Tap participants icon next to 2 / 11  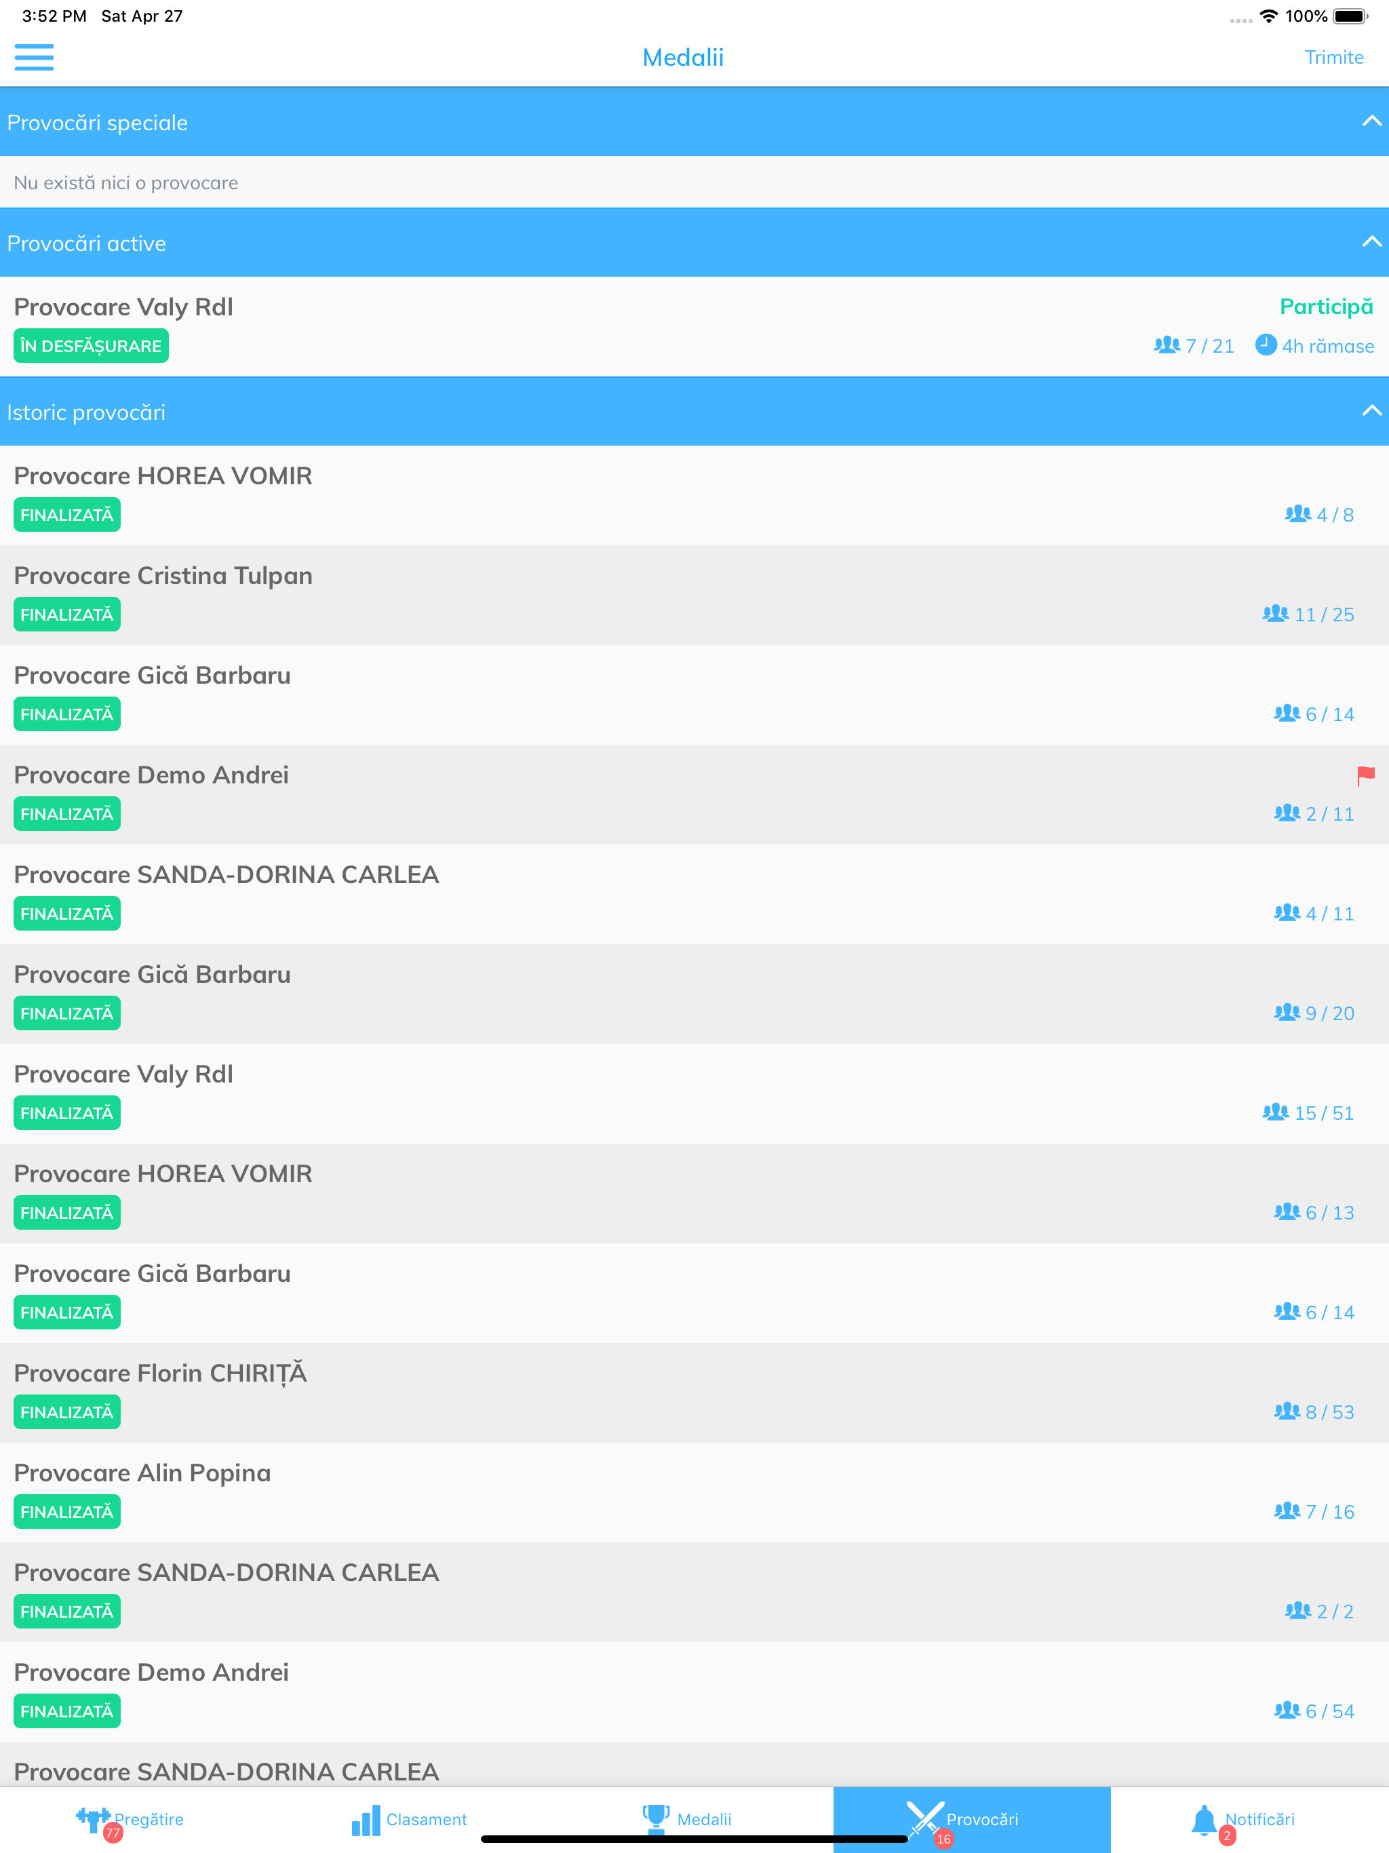click(x=1288, y=813)
